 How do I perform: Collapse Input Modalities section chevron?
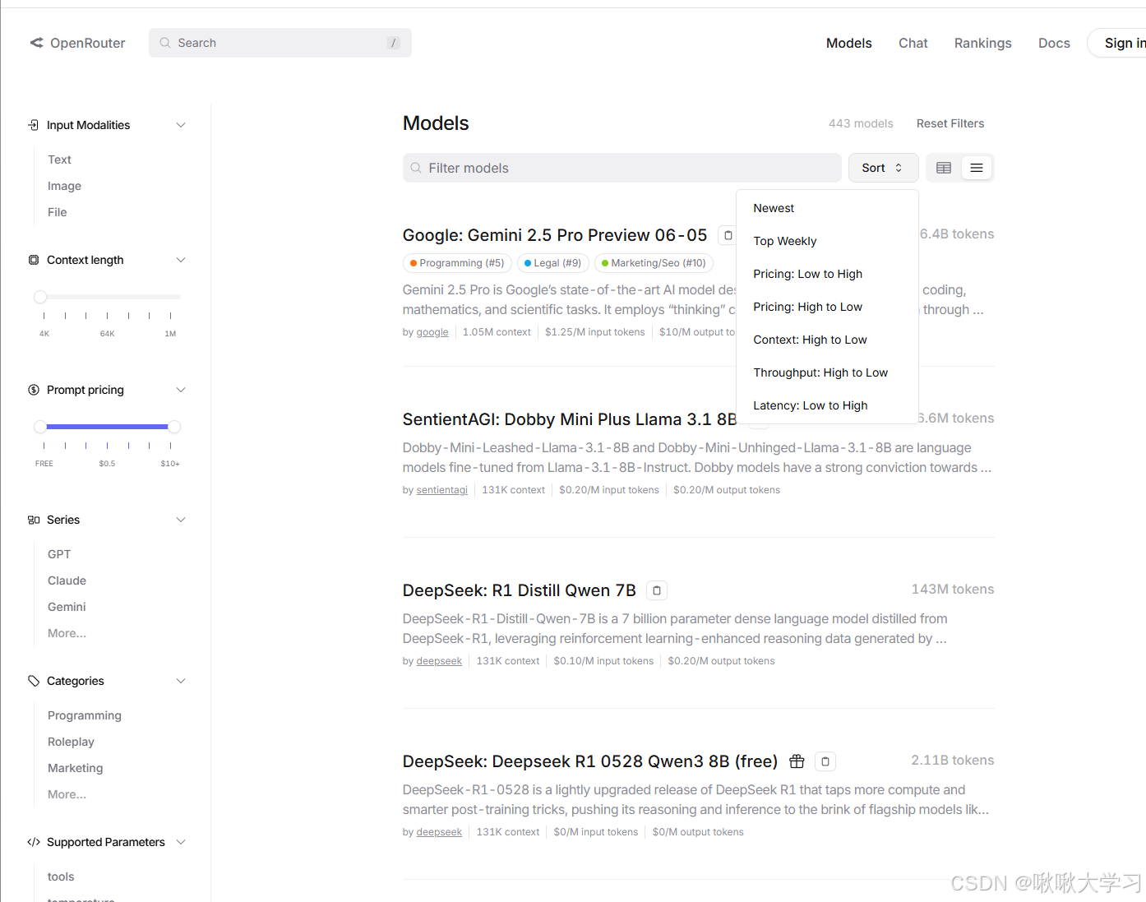point(181,125)
